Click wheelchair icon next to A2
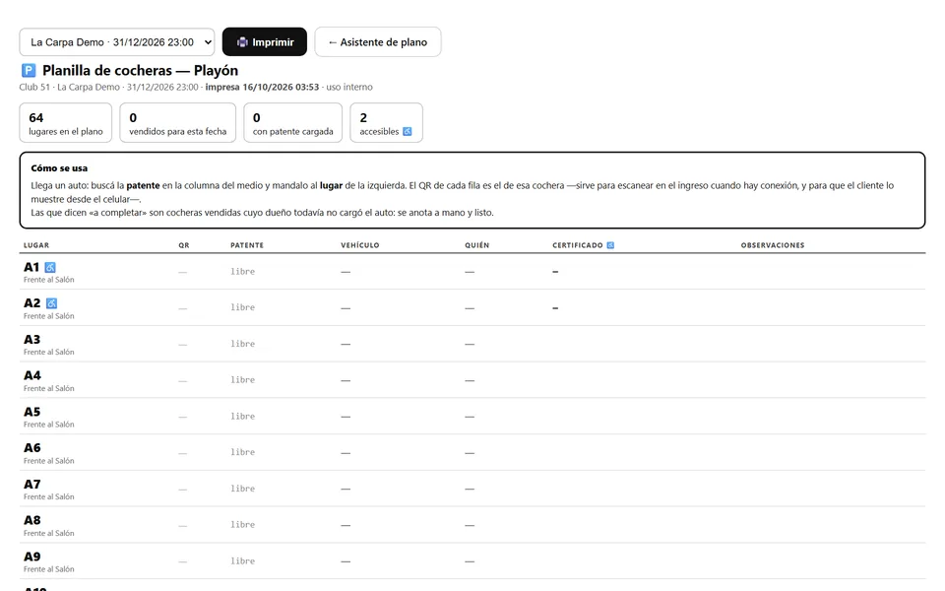 tap(52, 303)
